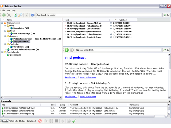Click download arrow icon for 0130vinylpodcast-GeneAmmons.mp3
The image size is (171, 128).
tap(3, 111)
